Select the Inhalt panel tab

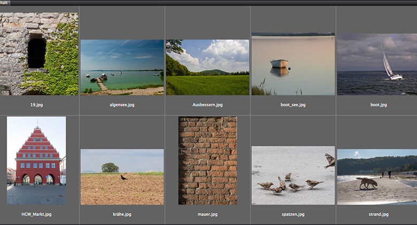tap(4, 3)
